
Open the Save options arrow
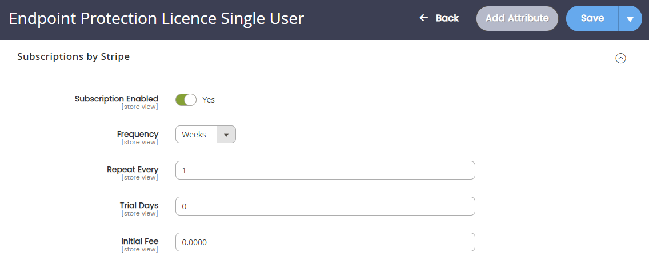[630, 19]
